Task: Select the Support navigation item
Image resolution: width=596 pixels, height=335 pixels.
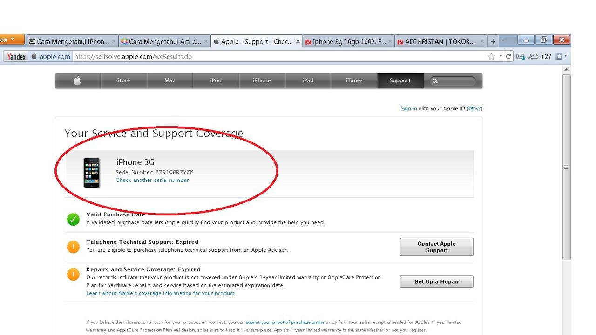Action: [x=400, y=80]
